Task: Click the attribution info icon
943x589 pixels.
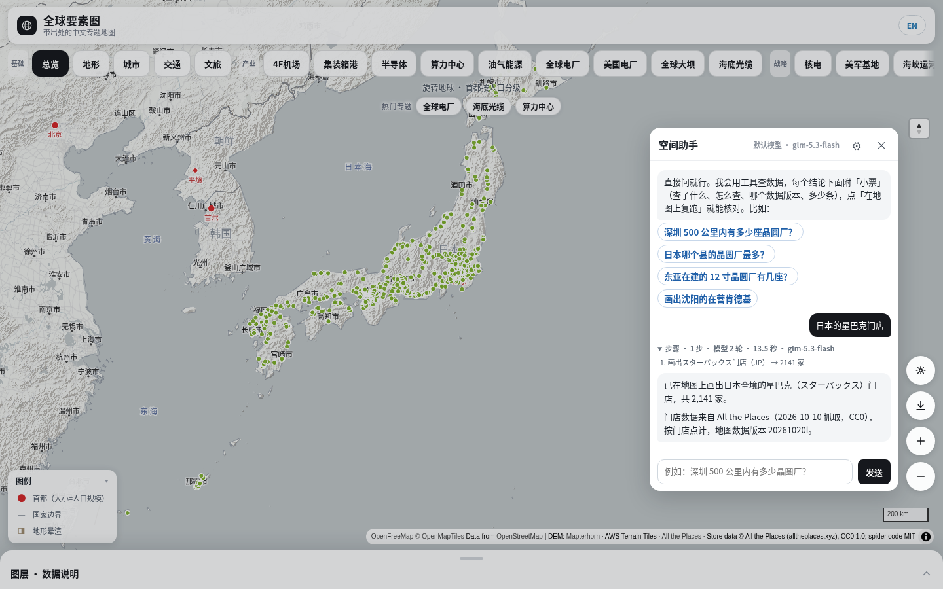Action: point(926,537)
